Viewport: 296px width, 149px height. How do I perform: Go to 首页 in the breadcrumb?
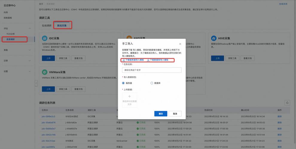(41, 4)
